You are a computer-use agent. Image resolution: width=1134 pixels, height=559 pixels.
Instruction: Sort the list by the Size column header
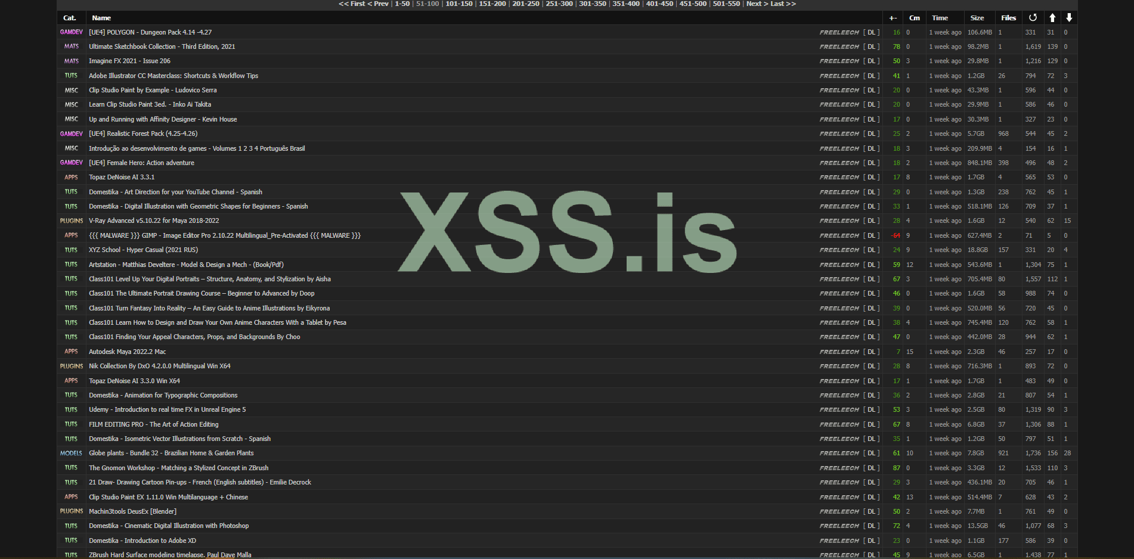977,18
